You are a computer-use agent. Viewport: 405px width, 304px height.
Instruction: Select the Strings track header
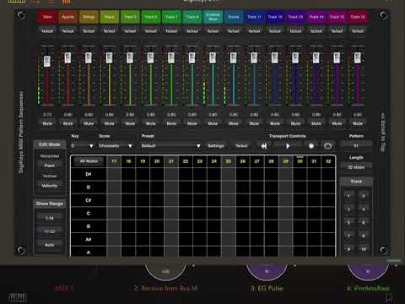pyautogui.click(x=89, y=17)
